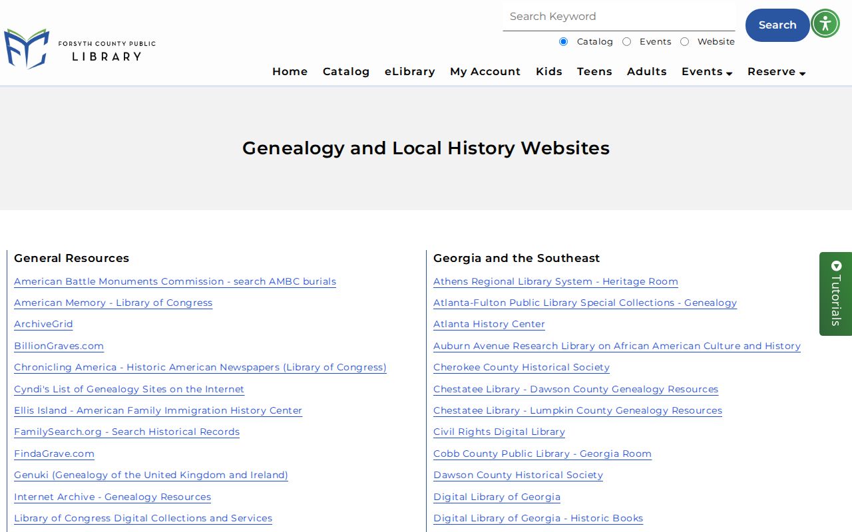Click the Georgia and the Southeast heading
Viewport: 852px width, 532px height.
coord(517,258)
